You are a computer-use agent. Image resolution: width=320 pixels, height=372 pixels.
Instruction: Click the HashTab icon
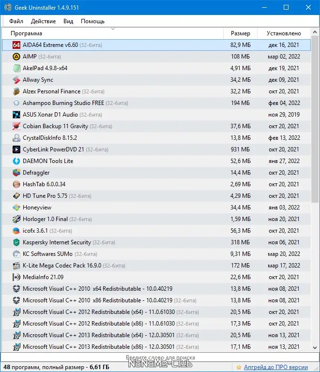(x=16, y=184)
